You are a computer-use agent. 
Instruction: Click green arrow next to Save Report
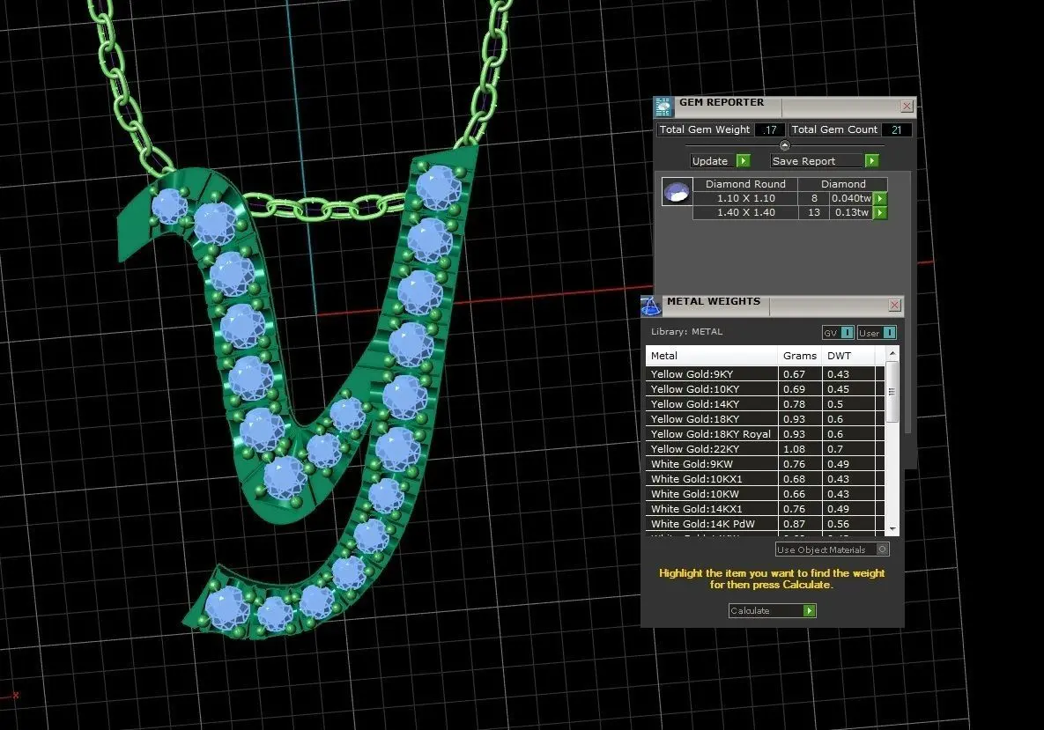[x=871, y=161]
